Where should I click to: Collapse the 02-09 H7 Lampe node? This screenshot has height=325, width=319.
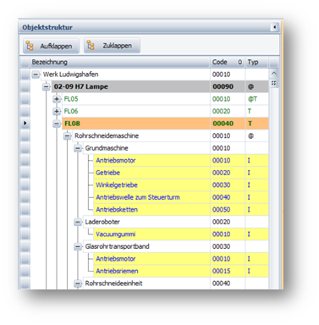47,87
